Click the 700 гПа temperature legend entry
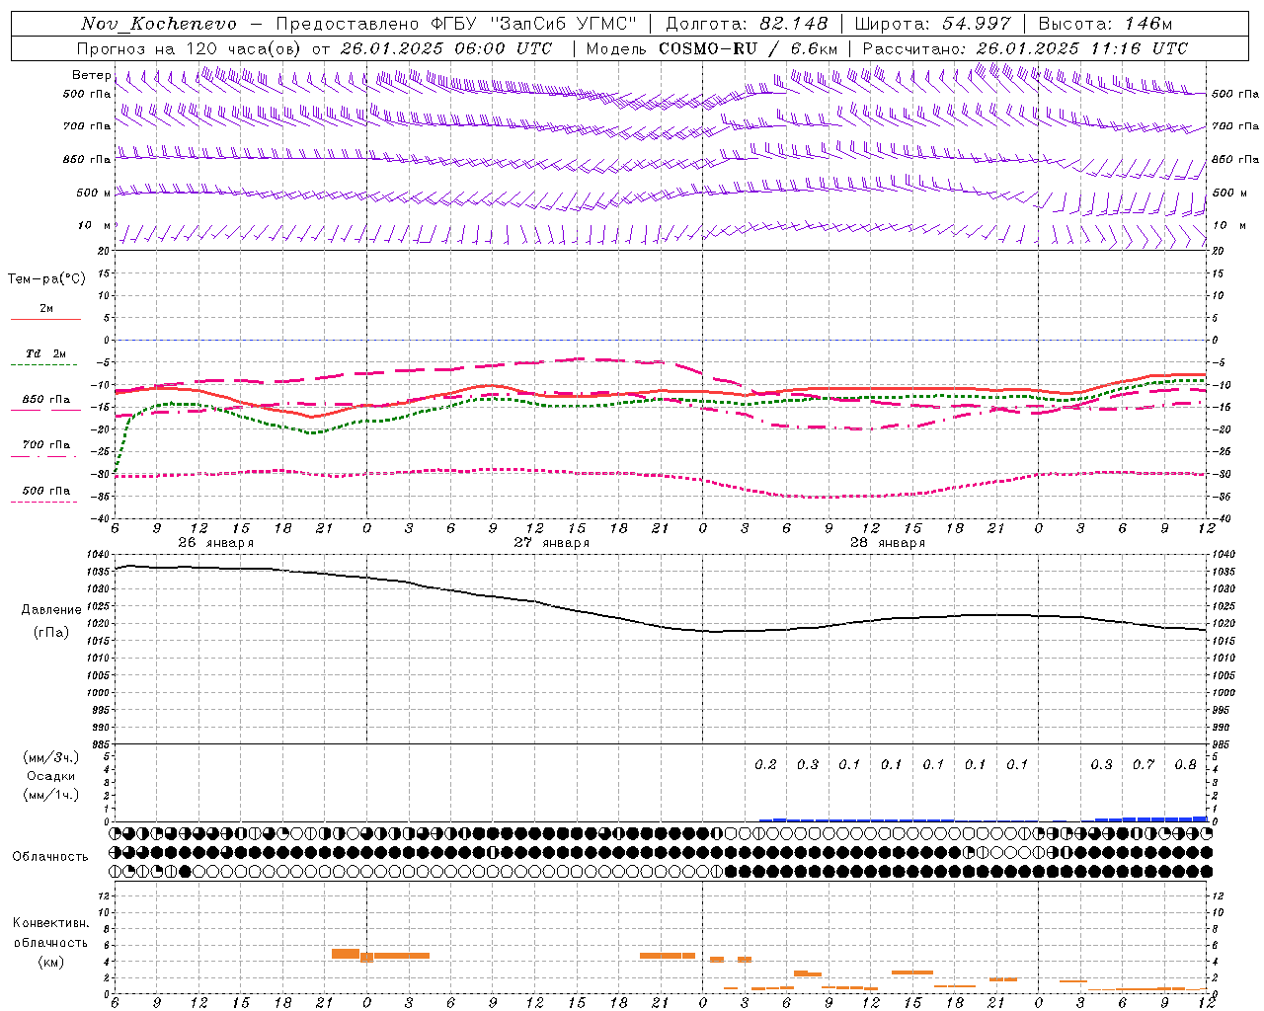The image size is (1264, 1011). pyautogui.click(x=46, y=445)
